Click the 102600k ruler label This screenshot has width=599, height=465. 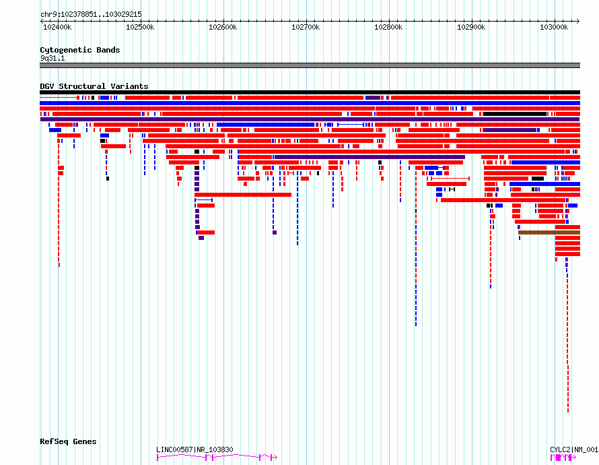coord(223,27)
